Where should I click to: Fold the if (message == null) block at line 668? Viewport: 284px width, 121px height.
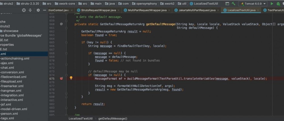(x=66, y=53)
